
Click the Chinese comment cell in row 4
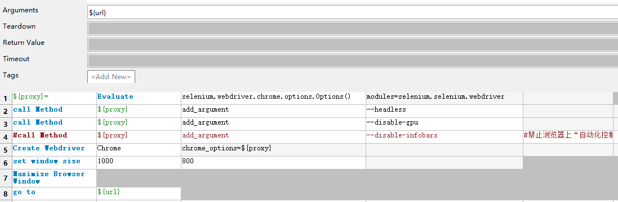(x=568, y=137)
